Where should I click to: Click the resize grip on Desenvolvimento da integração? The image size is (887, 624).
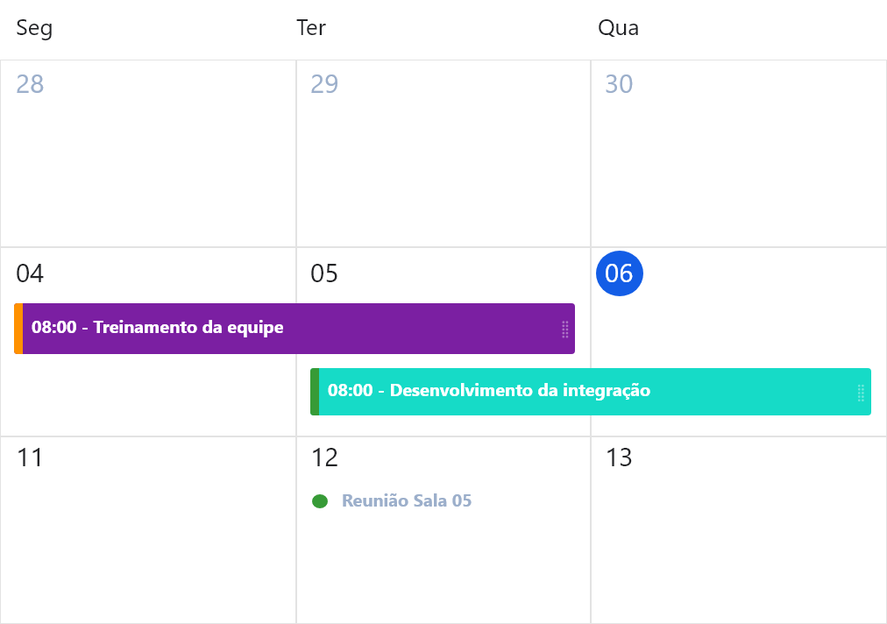[861, 392]
